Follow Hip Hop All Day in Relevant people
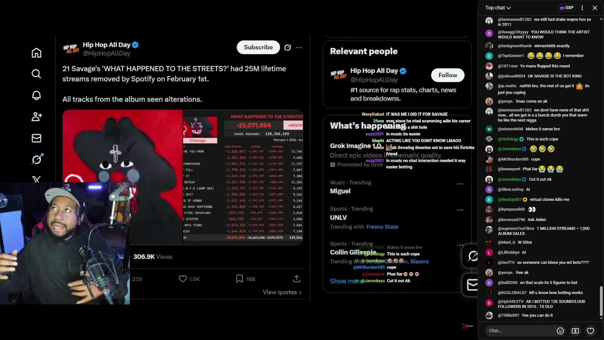 point(448,75)
